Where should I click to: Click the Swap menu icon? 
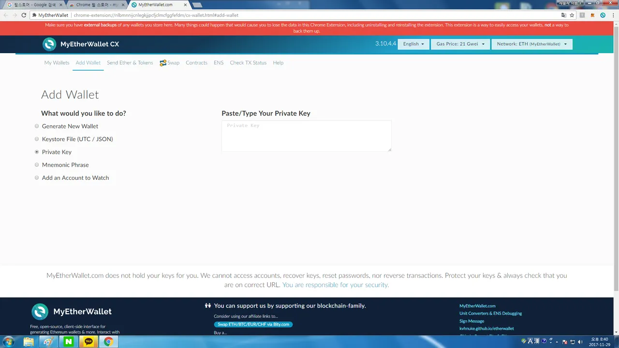tap(163, 63)
